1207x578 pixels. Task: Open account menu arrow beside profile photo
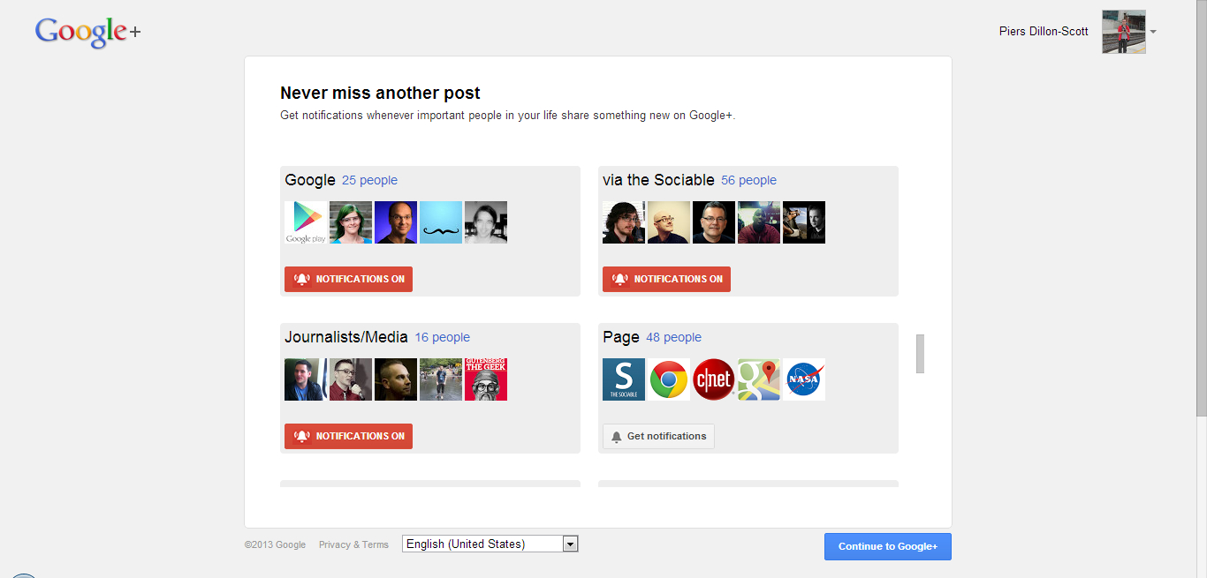point(1153,33)
